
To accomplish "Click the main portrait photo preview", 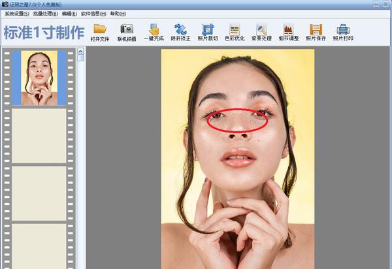I will click(x=237, y=158).
